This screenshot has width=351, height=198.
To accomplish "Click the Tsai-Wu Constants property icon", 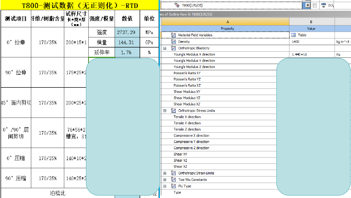I will coord(173,180).
